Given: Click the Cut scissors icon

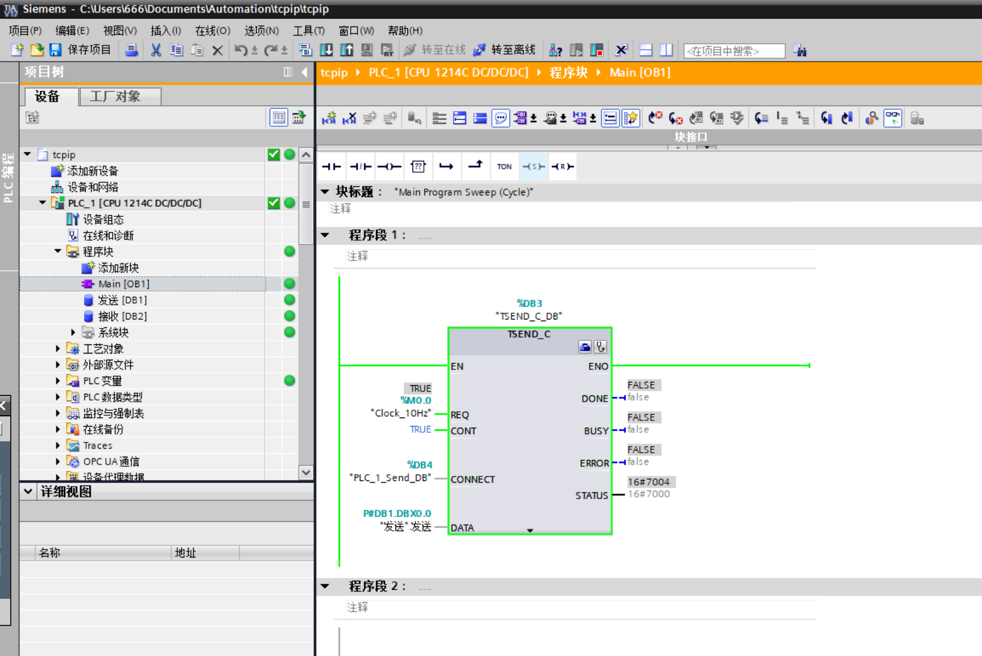Looking at the screenshot, I should [156, 50].
